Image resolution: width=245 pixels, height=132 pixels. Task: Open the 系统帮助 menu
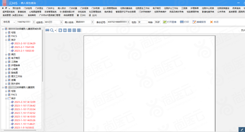pos(32,15)
